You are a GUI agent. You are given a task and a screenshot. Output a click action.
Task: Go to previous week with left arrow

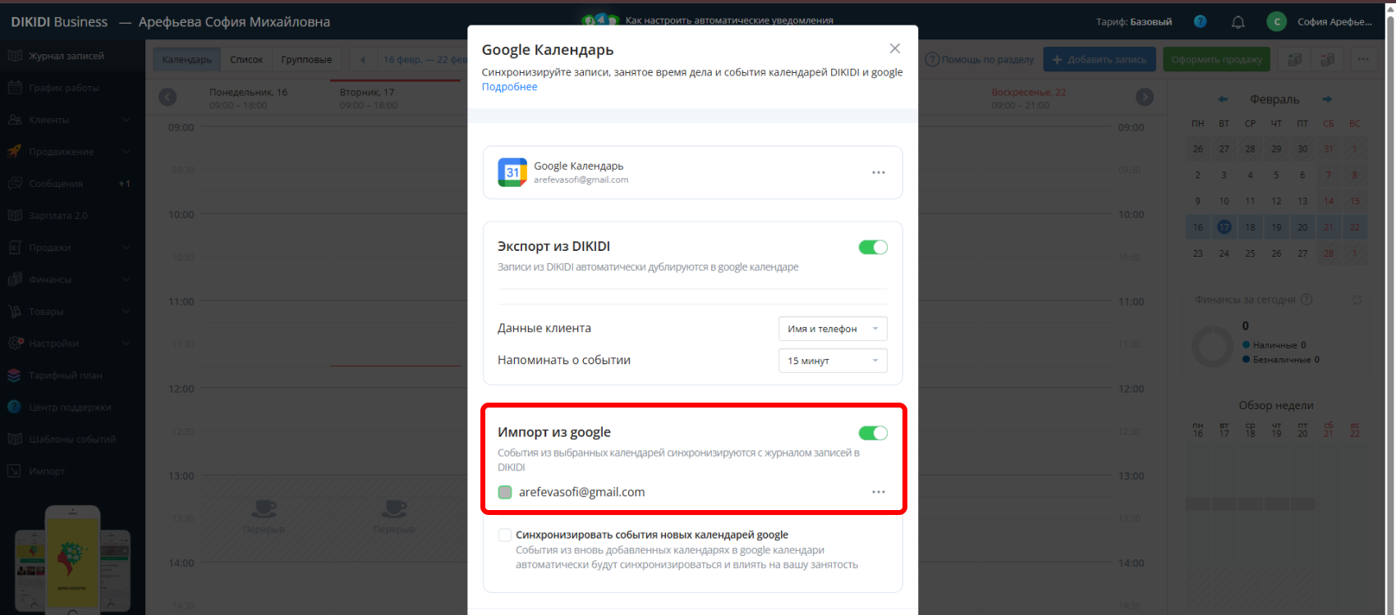click(x=168, y=98)
